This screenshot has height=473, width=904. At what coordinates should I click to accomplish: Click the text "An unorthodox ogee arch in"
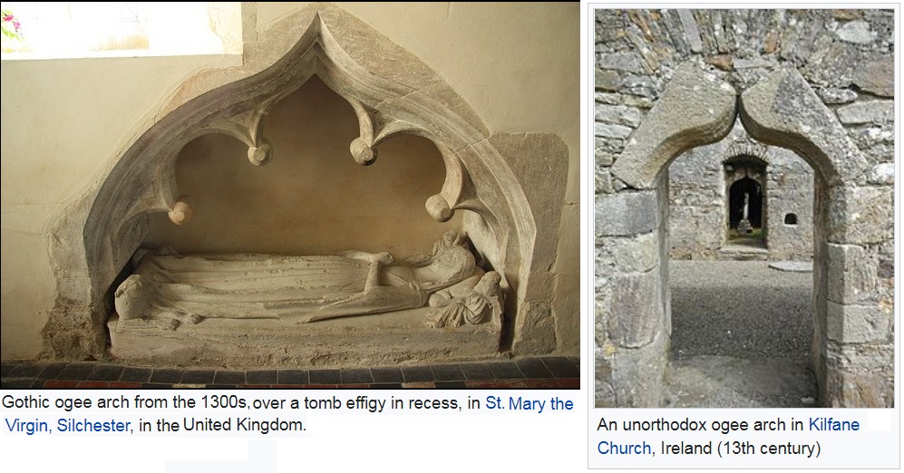pyautogui.click(x=701, y=425)
